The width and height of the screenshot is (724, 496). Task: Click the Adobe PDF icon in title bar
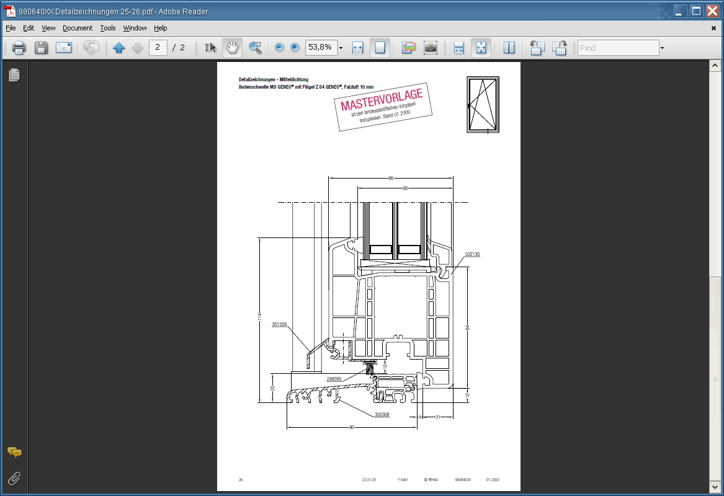pyautogui.click(x=10, y=11)
